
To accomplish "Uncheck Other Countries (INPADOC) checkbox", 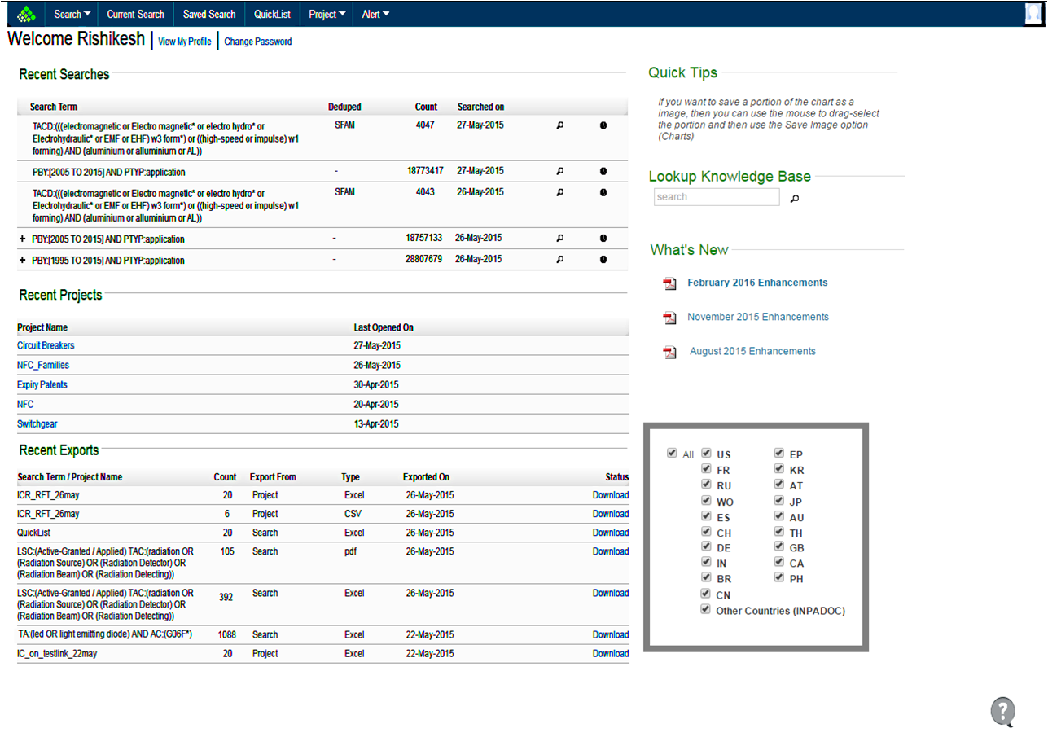I will [706, 610].
